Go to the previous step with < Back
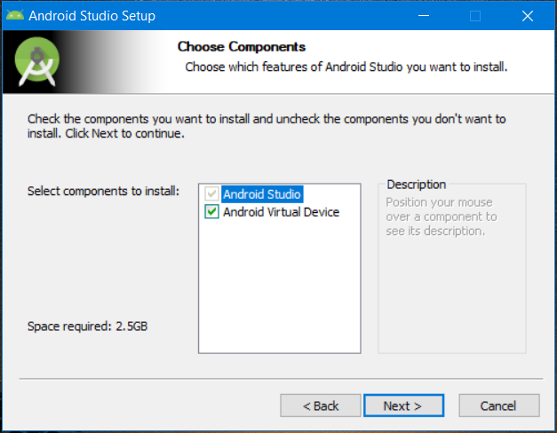 (x=320, y=405)
